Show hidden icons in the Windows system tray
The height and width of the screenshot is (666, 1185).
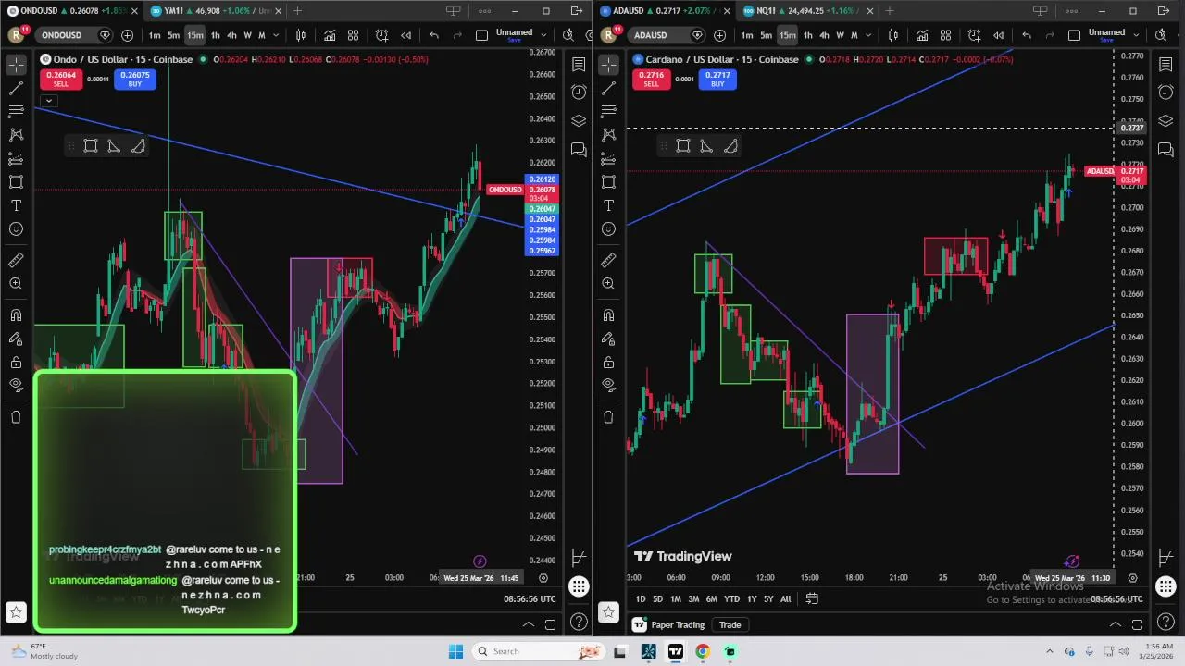tap(1050, 651)
